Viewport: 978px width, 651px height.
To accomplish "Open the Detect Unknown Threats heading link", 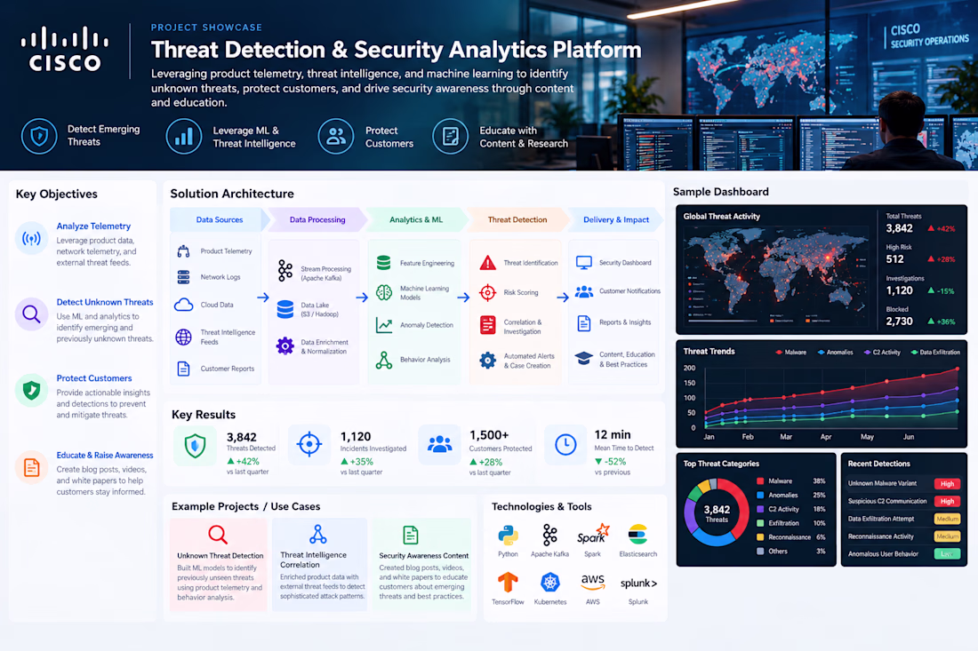I will 105,302.
